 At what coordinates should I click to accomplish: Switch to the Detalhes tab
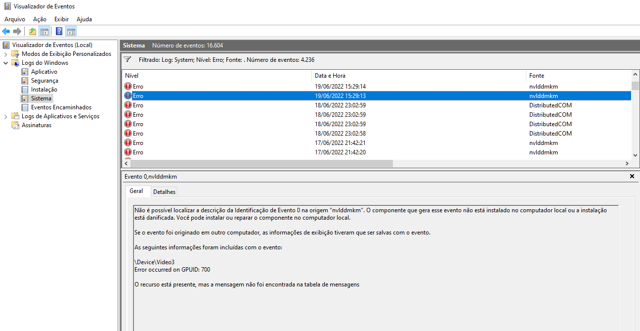point(164,192)
